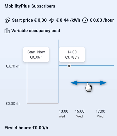Click the MobilityPlus Subscribers heading

(30, 6)
